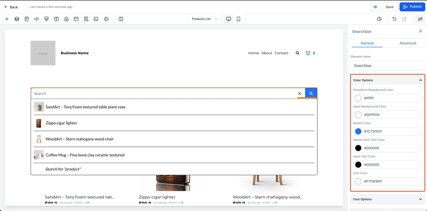Open the Layers stack icon

(x=17, y=19)
